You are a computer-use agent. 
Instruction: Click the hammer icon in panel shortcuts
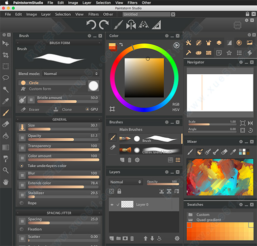coord(189,53)
